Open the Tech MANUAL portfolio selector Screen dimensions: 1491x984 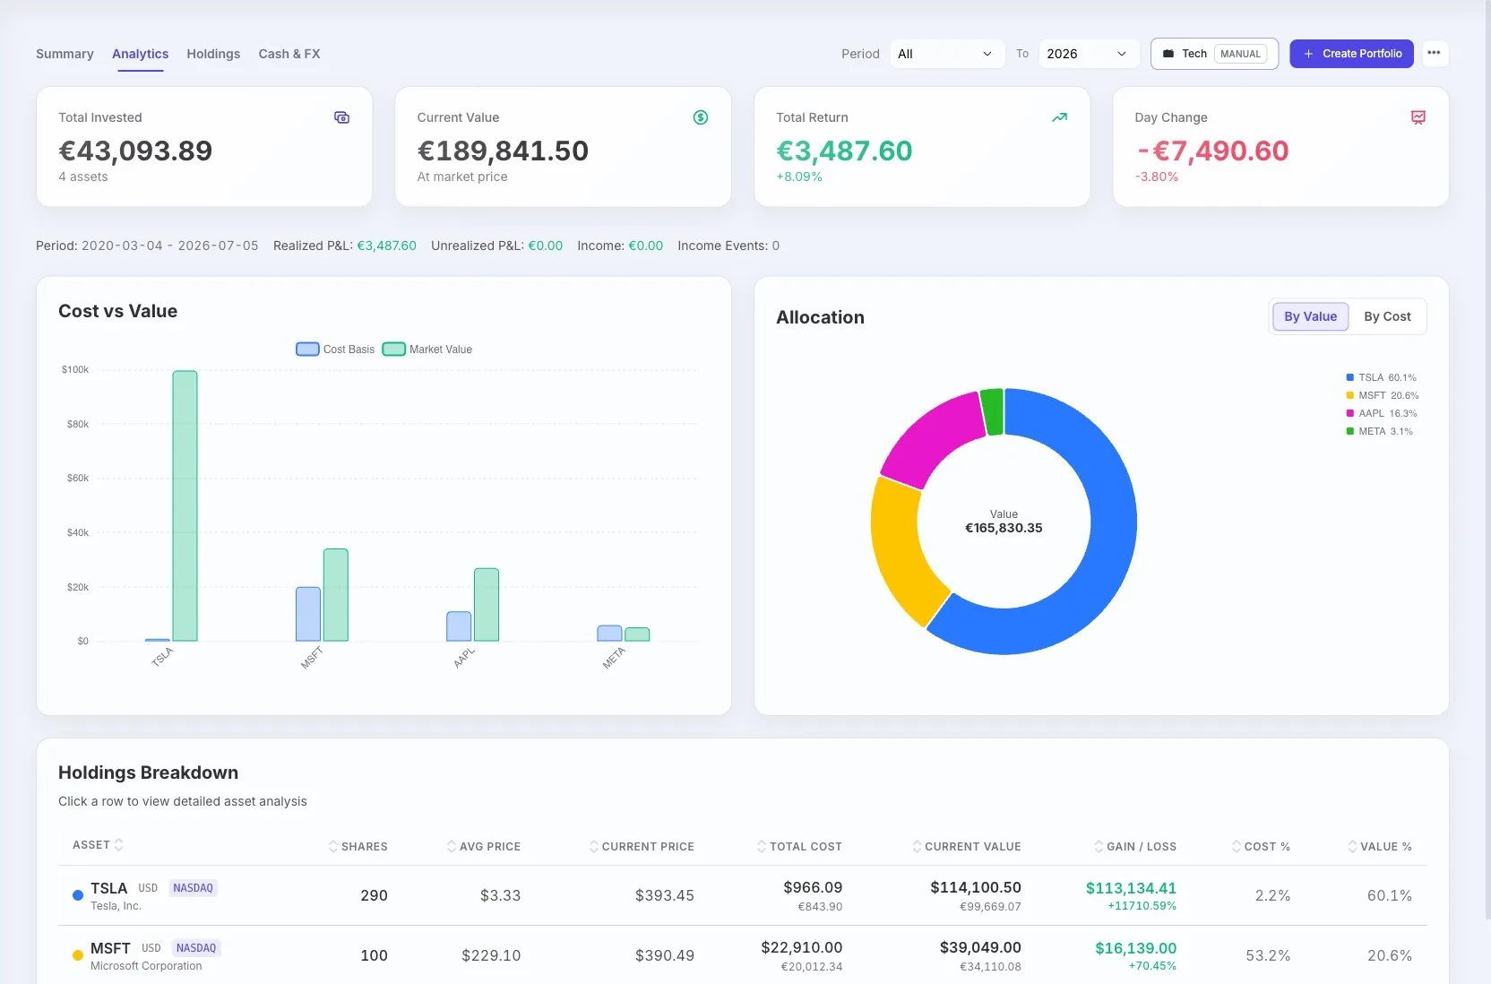1214,54
